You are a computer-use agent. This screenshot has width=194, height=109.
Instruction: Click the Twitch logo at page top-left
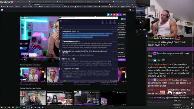point(2,10)
